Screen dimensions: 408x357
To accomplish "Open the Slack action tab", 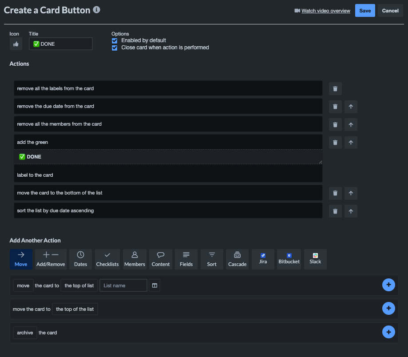I will coord(315,259).
